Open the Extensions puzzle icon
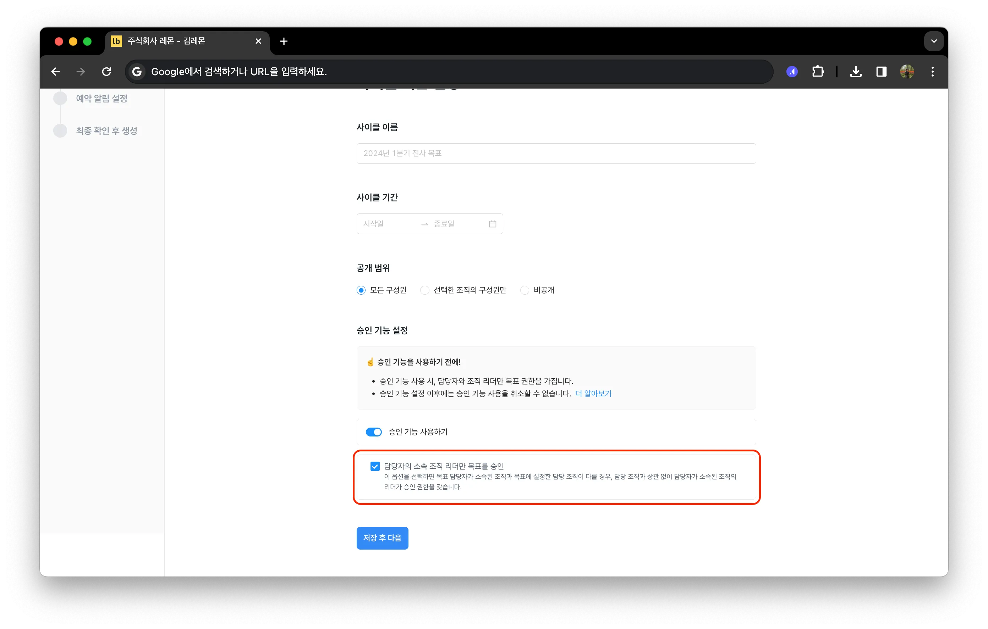Viewport: 988px width, 629px height. pyautogui.click(x=818, y=72)
